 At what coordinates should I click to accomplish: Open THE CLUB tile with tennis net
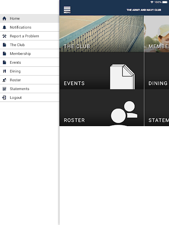pos(102,34)
